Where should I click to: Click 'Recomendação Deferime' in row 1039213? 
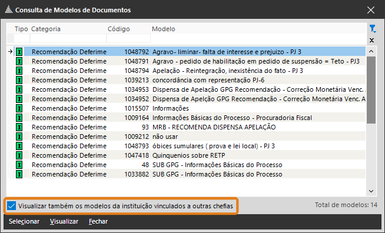coord(69,80)
